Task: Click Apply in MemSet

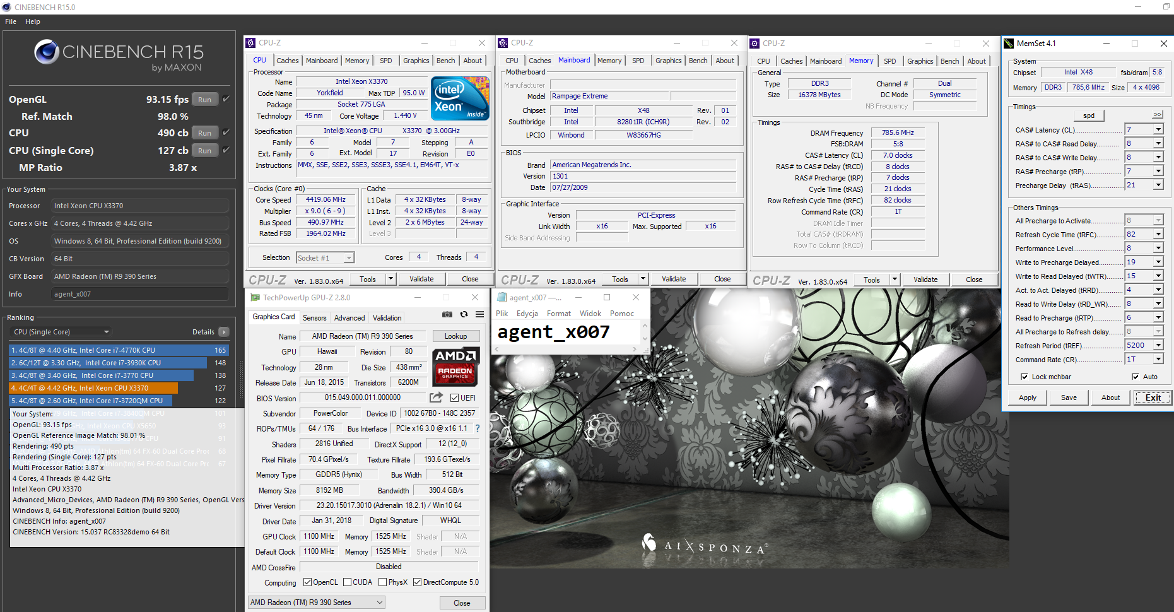Action: [1028, 397]
